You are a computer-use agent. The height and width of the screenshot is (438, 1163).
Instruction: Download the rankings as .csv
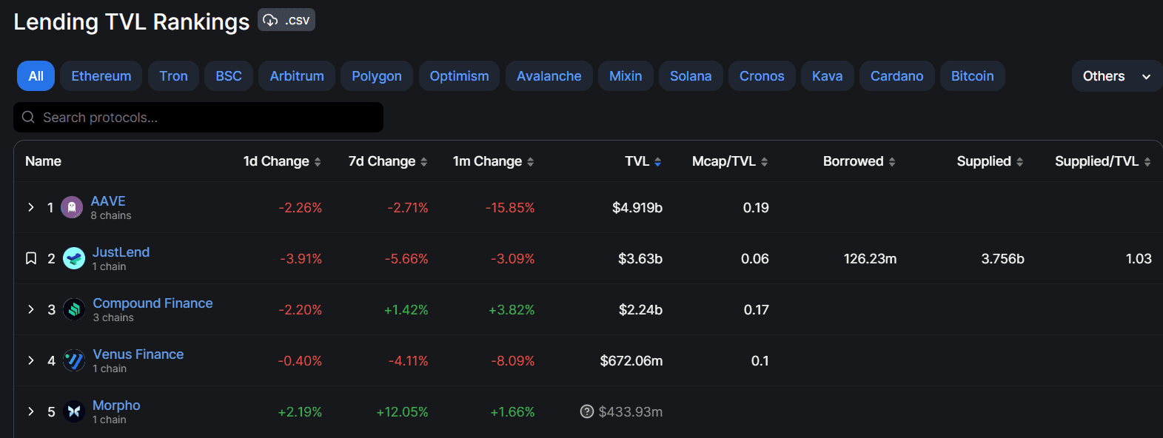(286, 20)
